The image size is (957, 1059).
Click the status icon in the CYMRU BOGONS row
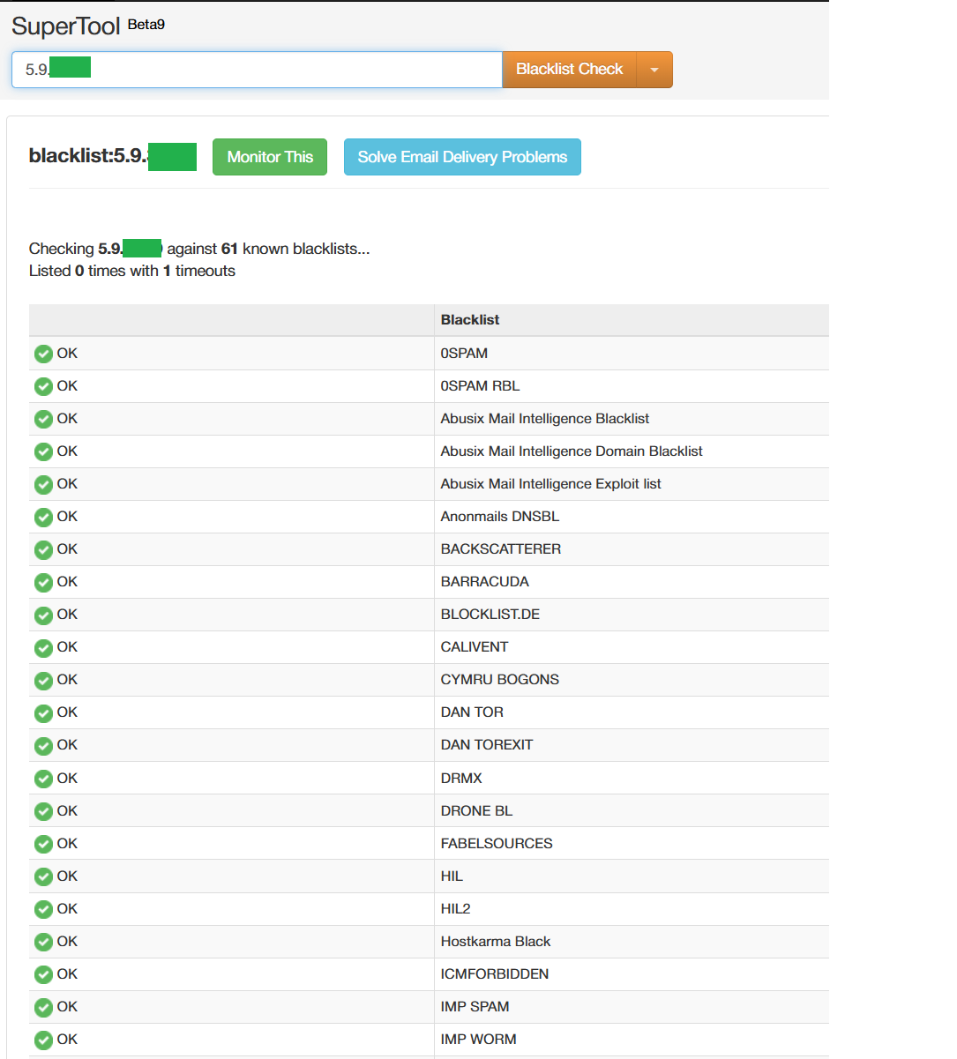43,680
